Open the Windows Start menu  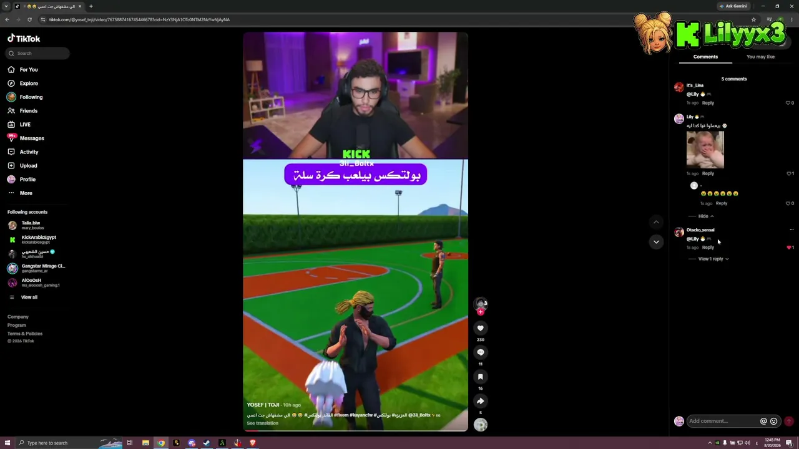[7, 443]
